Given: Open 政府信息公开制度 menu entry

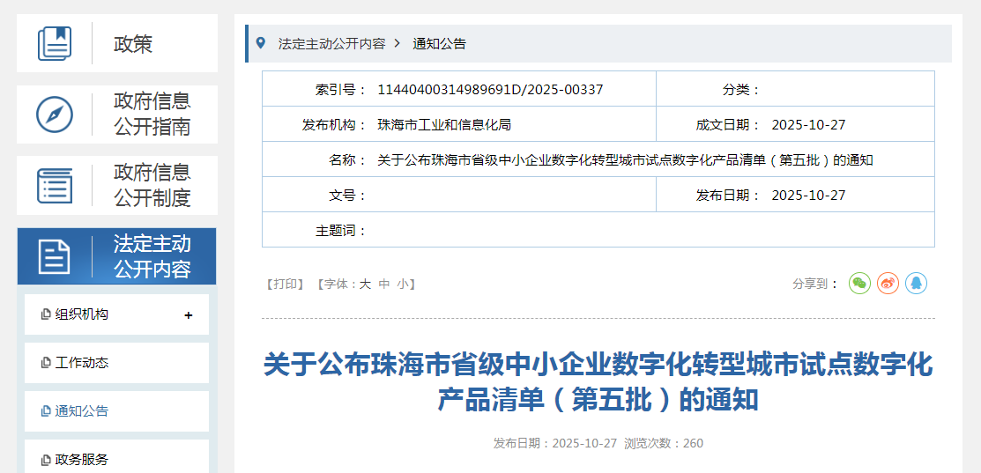Looking at the screenshot, I should 152,186.
